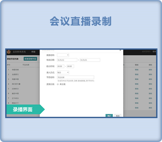Click the 监狱教育系统 header title
Image resolution: width=162 pixels, height=142 pixels.
click(x=19, y=52)
